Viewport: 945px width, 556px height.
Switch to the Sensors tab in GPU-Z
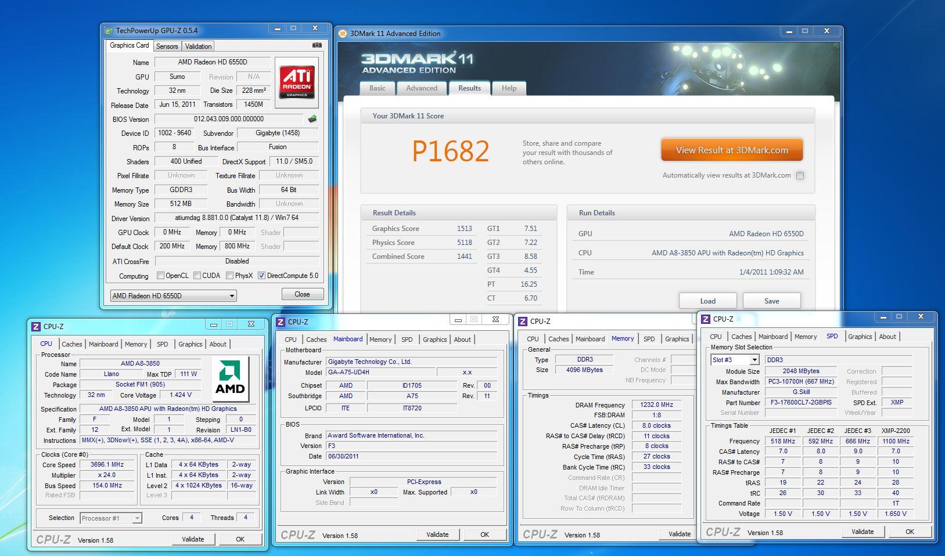click(167, 46)
